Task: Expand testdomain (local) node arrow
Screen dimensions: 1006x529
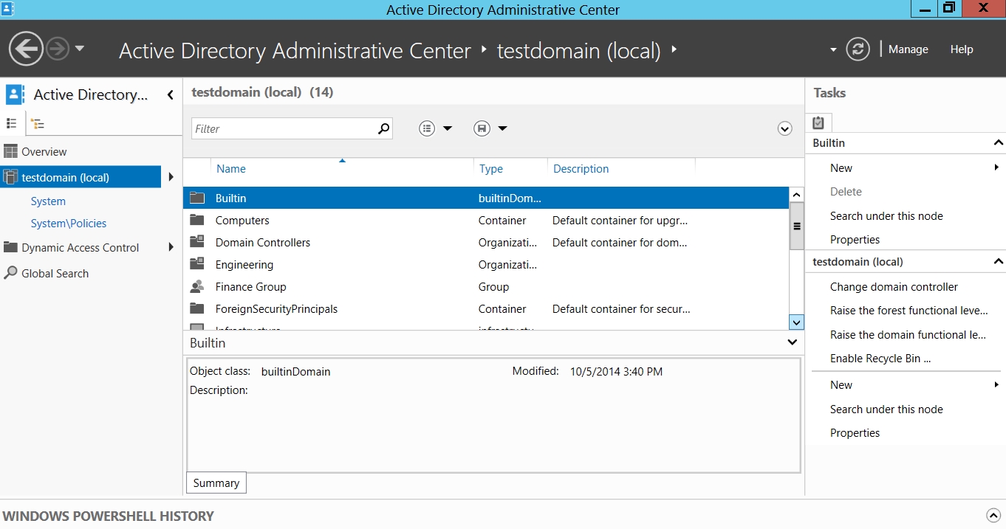Action: (171, 177)
